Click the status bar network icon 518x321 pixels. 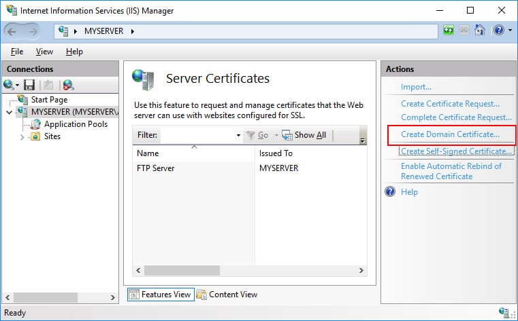504,312
